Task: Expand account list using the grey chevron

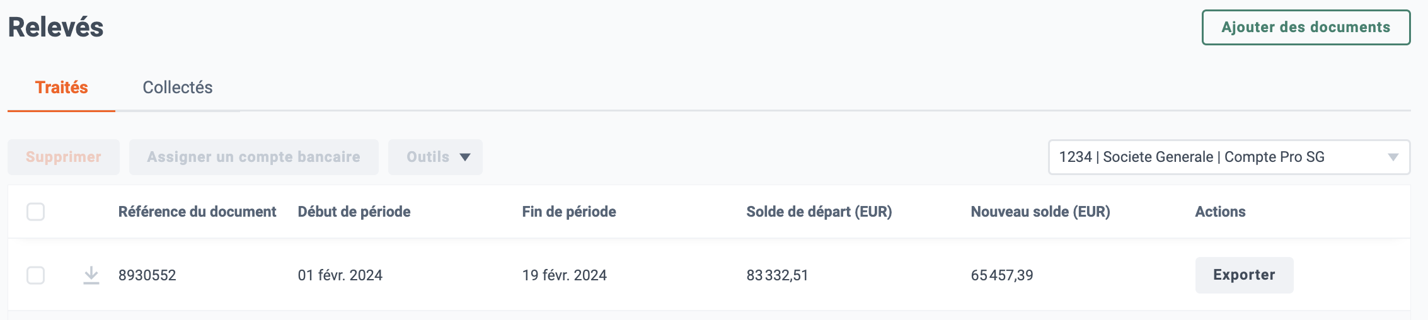Action: coord(1393,157)
